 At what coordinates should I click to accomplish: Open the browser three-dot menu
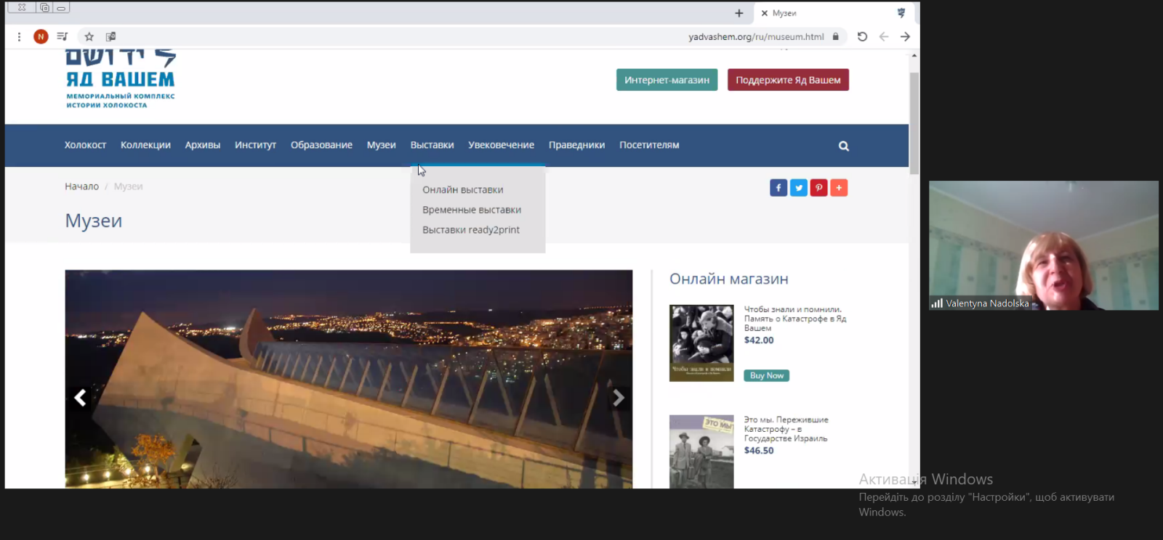pyautogui.click(x=19, y=36)
